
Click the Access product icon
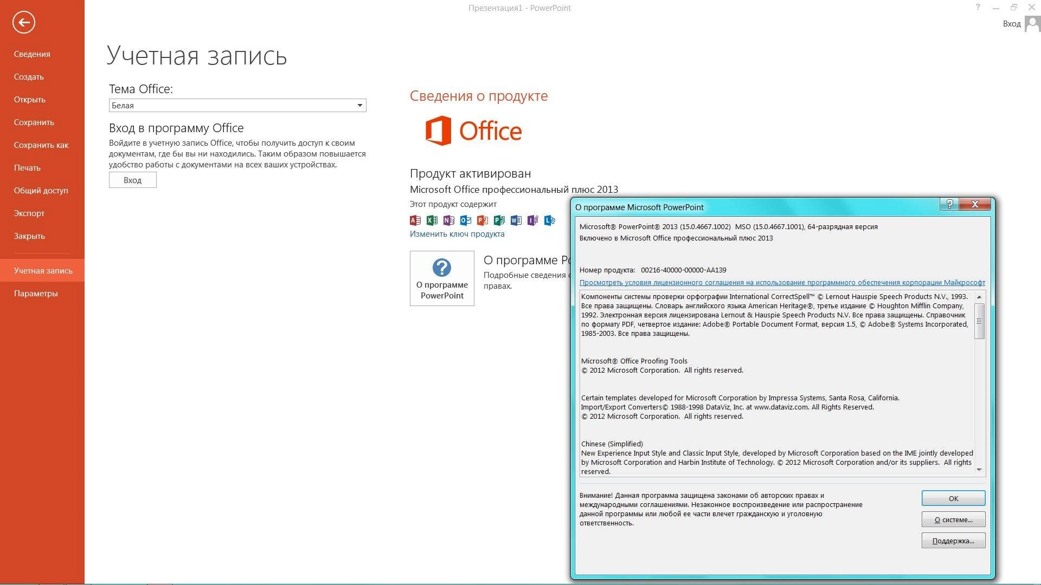(415, 220)
